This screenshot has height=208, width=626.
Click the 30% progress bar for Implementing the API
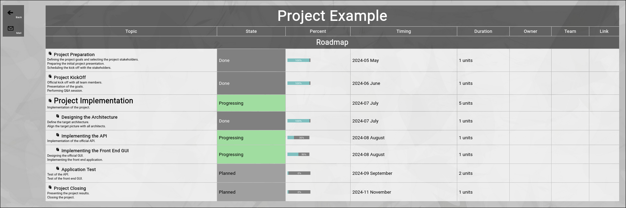(298, 138)
